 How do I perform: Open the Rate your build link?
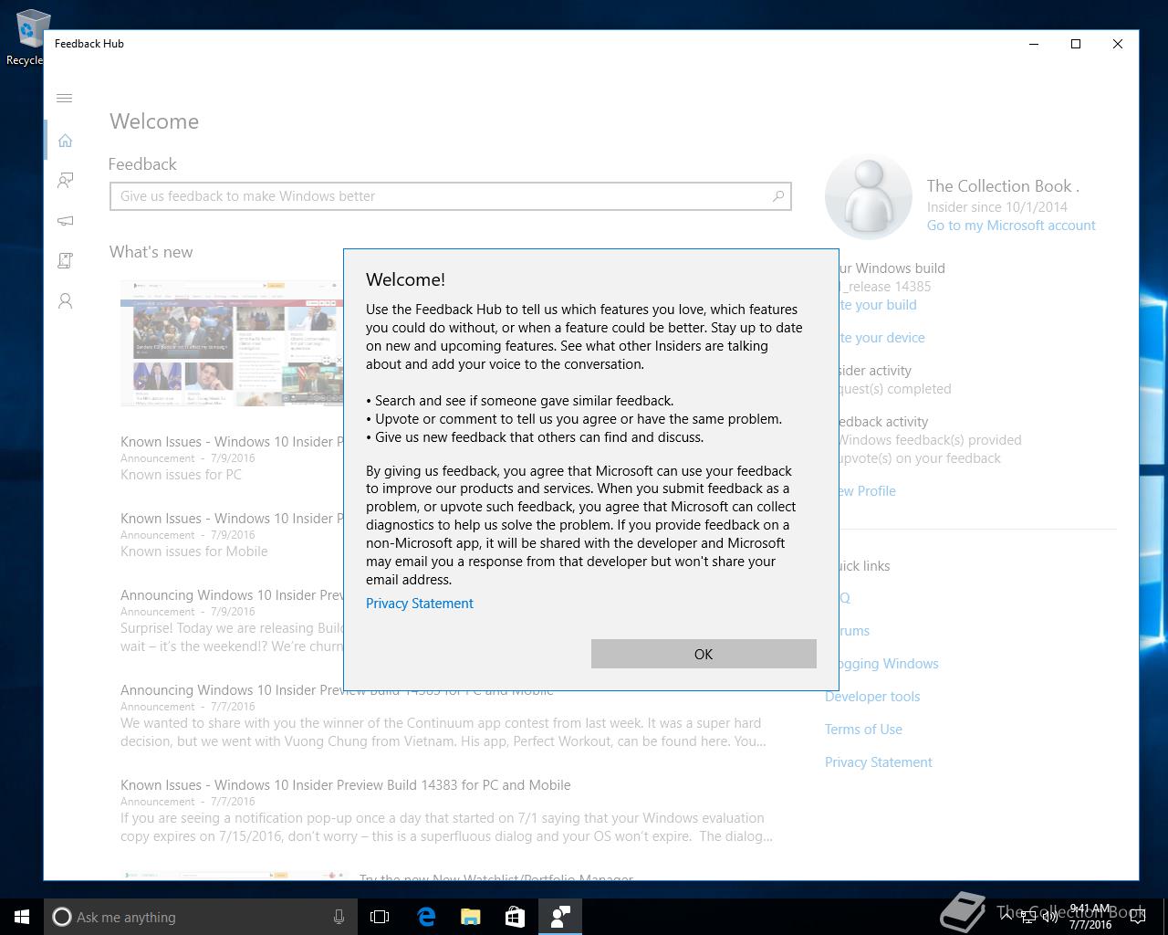click(878, 305)
